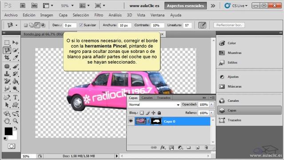
Task: Select the Paint Bucket tool
Action: coord(16,81)
